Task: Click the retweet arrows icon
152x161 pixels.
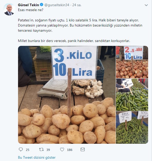Action: click(41, 149)
